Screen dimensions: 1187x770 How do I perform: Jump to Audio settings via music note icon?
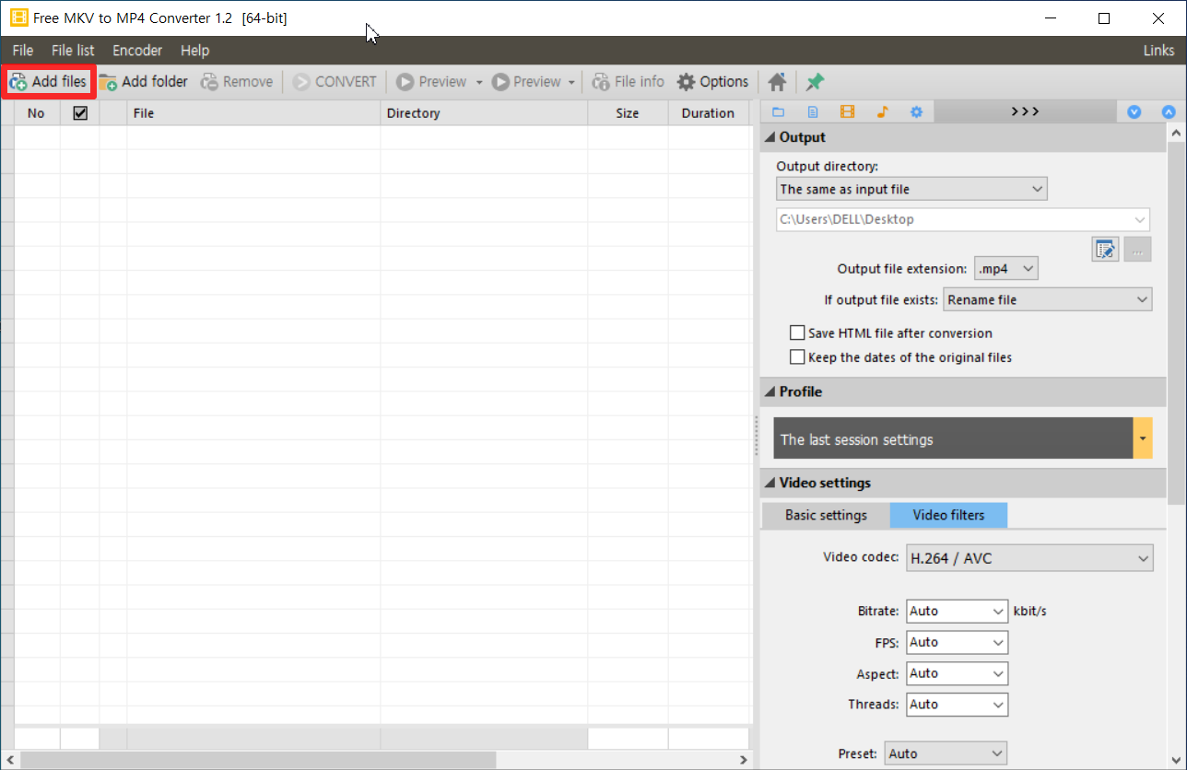coord(882,112)
